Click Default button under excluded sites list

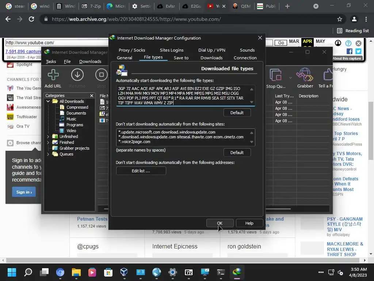point(237,153)
